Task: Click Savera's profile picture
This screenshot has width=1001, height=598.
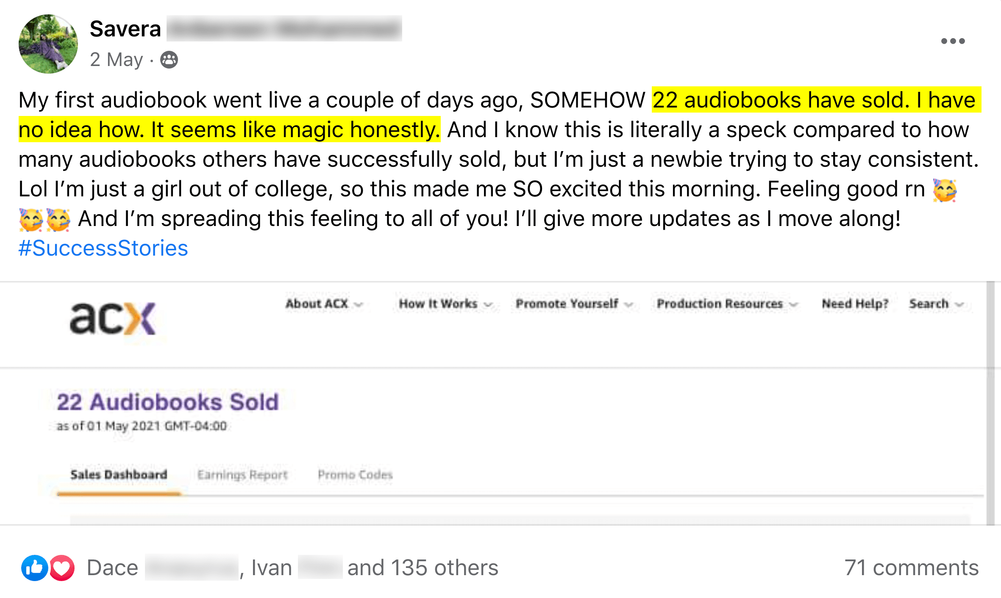Action: [x=48, y=44]
